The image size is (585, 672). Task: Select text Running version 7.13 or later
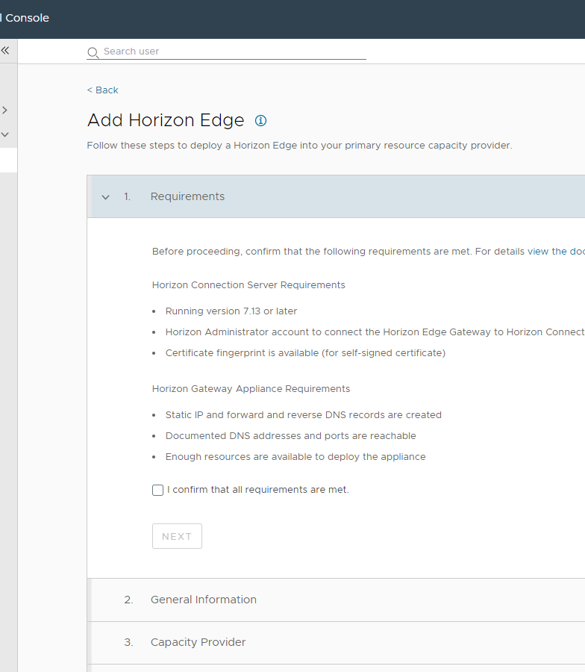231,311
